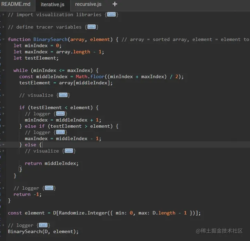Unfold logger placeholder above 'maxIndex = middleIndex - 1'
Screen dimensions: 250x241
click(60, 132)
